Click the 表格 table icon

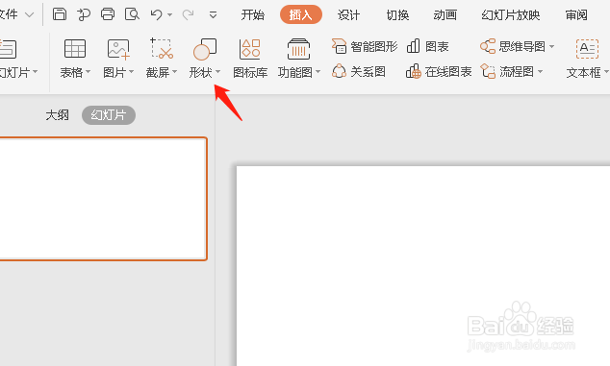(x=75, y=49)
